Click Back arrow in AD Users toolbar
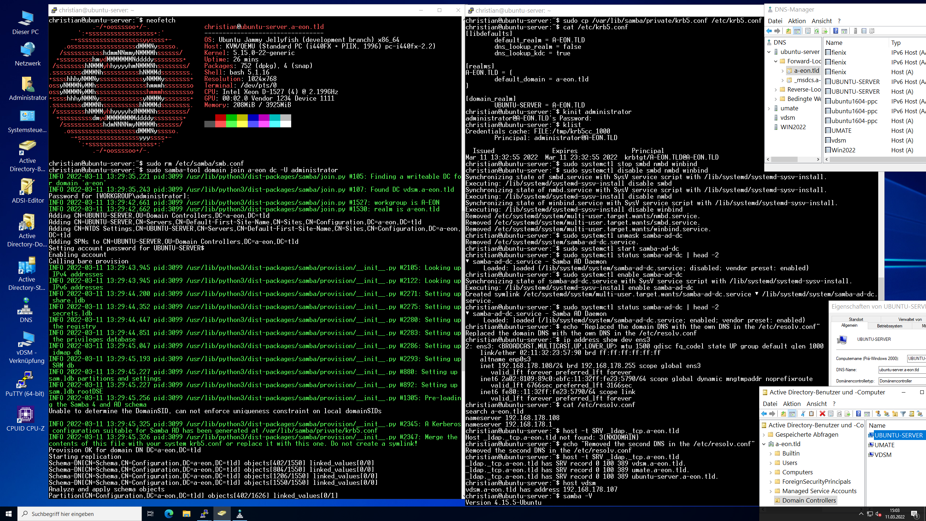The width and height of the screenshot is (926, 521). point(764,414)
